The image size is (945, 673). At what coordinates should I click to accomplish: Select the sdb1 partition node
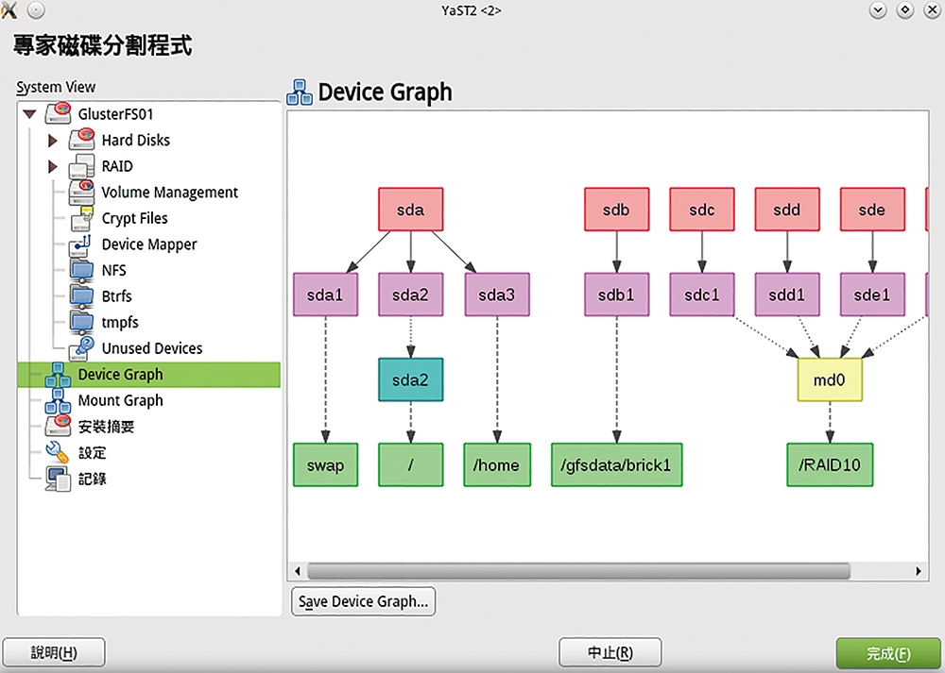[x=616, y=294]
